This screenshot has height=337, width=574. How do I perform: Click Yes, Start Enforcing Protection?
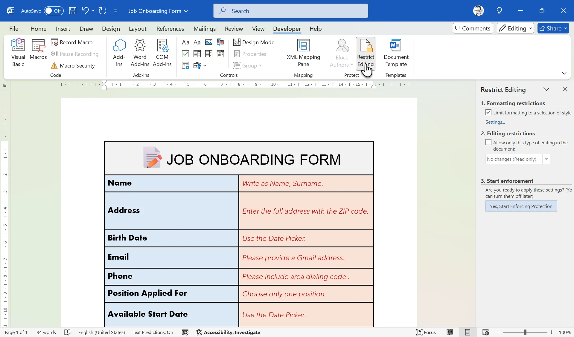(x=521, y=206)
